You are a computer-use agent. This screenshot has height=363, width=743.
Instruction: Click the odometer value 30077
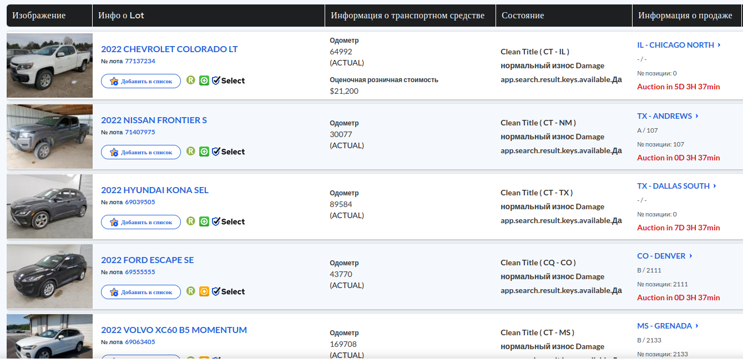(x=341, y=134)
